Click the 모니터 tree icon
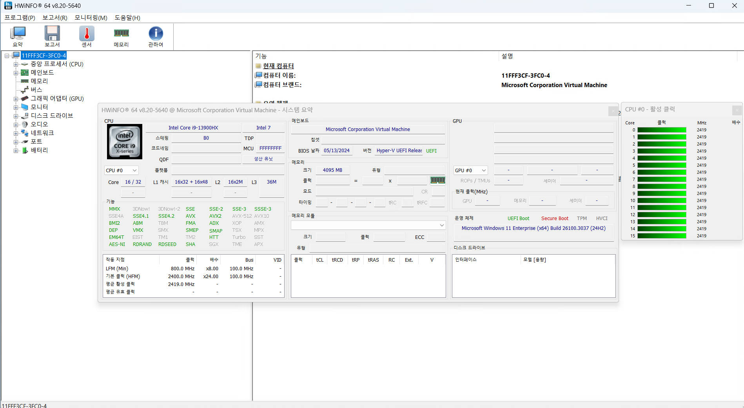Screen dimensions: 744x408 click(x=25, y=107)
